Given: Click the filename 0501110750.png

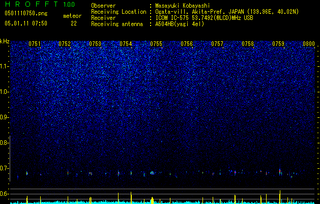Looking at the screenshot, I should pos(26,13).
